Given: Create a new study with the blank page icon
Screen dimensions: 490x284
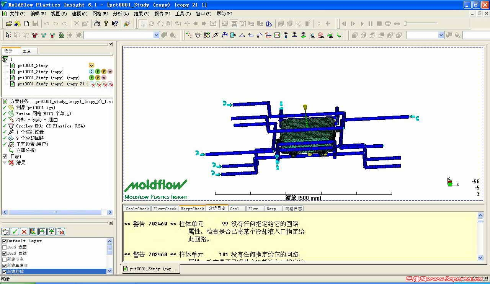Looking at the screenshot, I should (26, 23).
